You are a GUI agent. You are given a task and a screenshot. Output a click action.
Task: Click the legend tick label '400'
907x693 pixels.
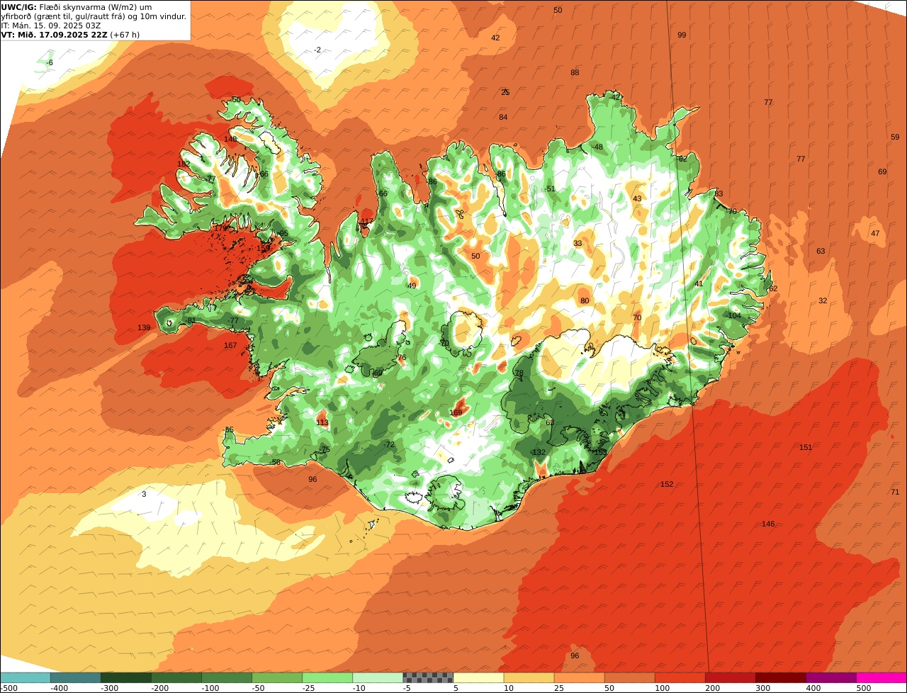pos(813,688)
